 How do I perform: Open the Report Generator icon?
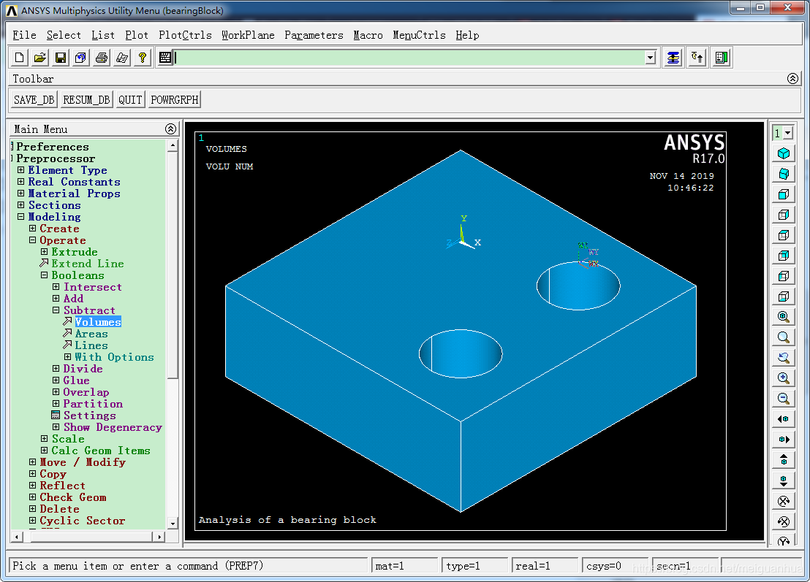click(122, 58)
